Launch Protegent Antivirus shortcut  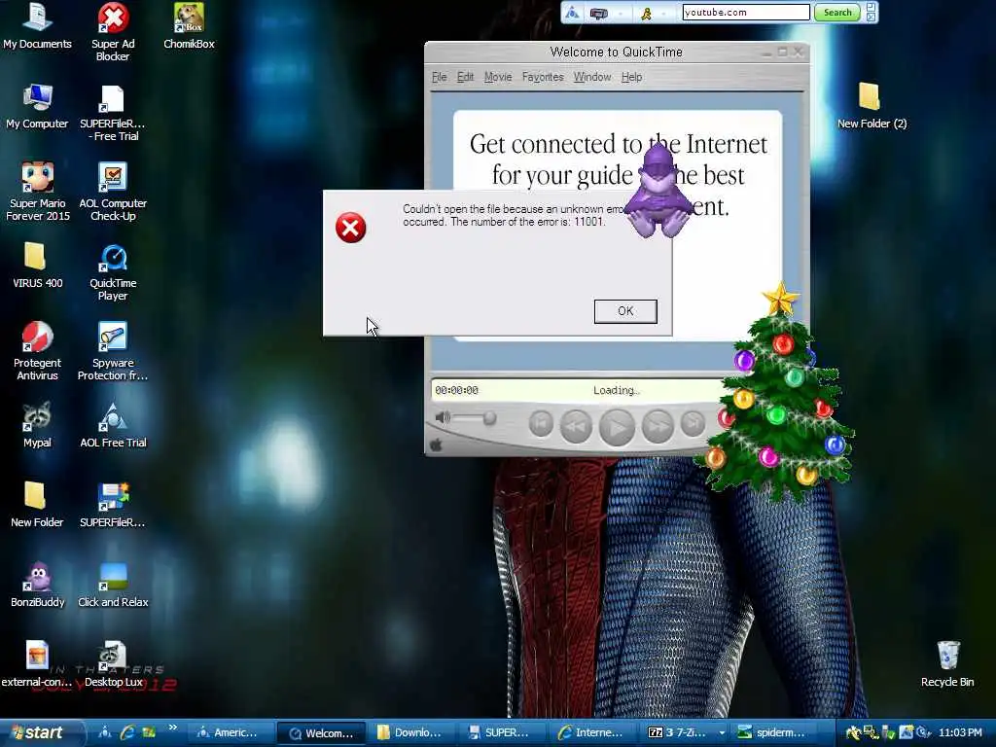click(38, 352)
